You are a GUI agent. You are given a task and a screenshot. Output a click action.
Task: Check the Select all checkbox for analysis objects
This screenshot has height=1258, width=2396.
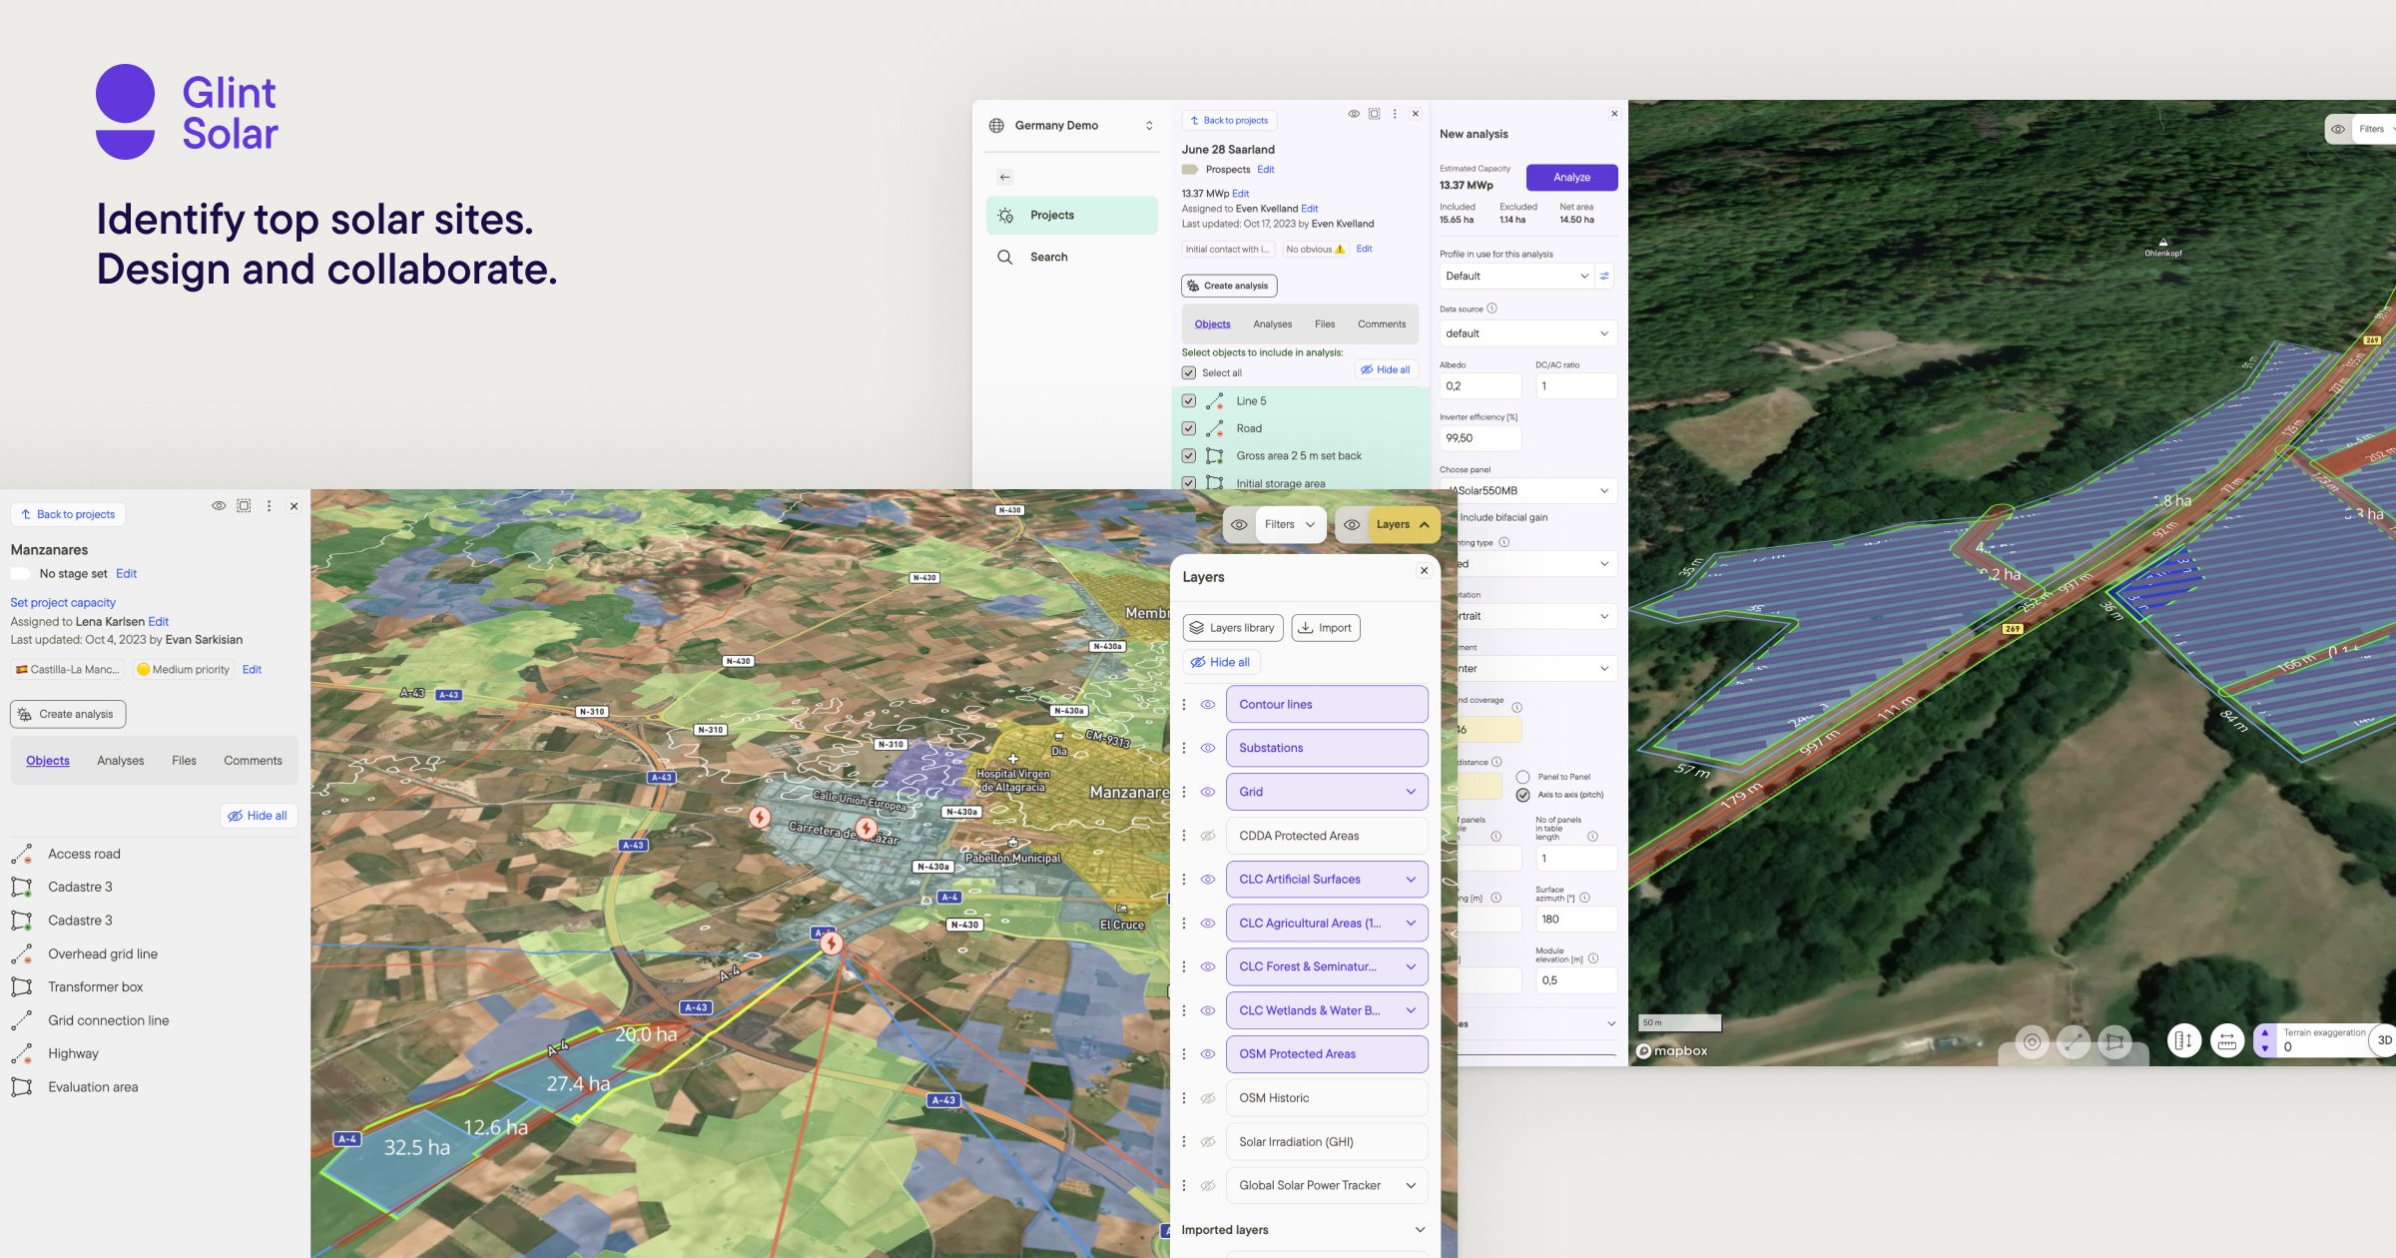(x=1188, y=371)
